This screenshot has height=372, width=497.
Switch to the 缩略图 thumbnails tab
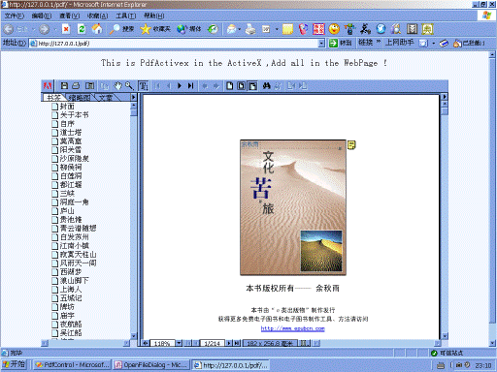tap(80, 98)
